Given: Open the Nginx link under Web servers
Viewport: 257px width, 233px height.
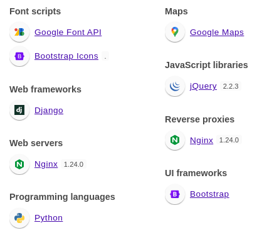Looking at the screenshot, I should pos(46,164).
